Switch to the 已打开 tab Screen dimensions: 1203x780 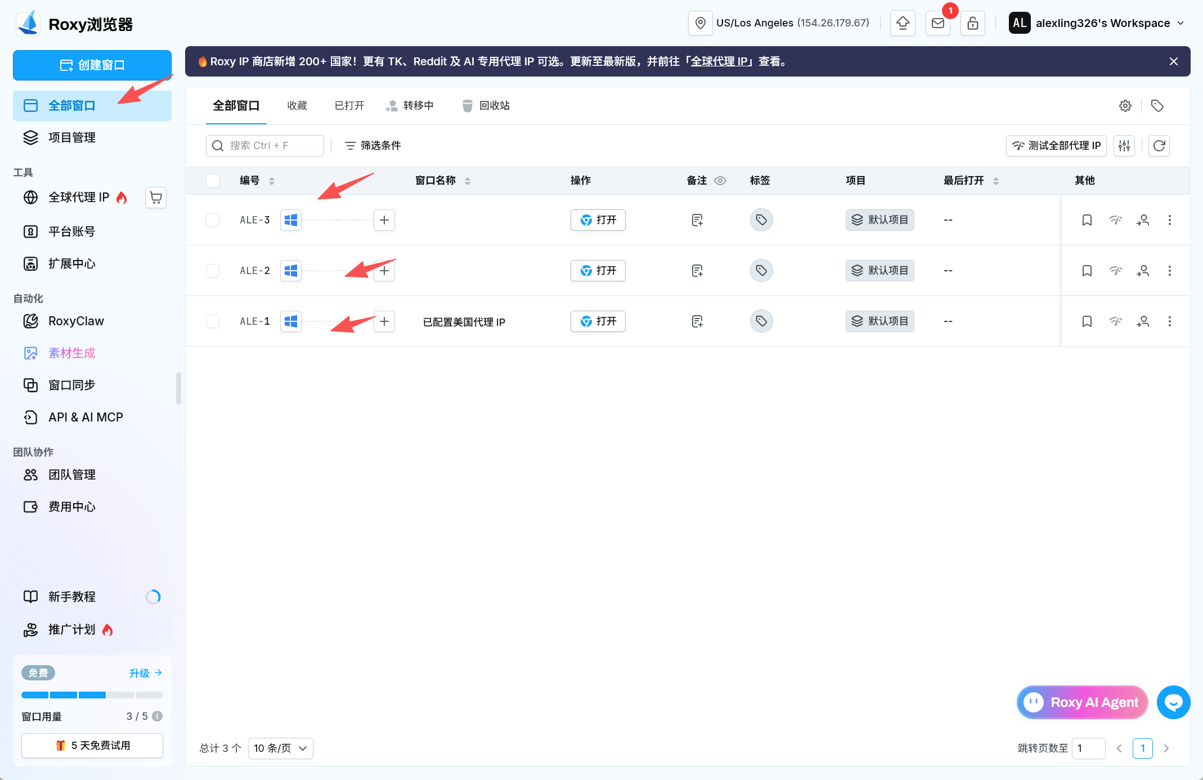(x=349, y=106)
